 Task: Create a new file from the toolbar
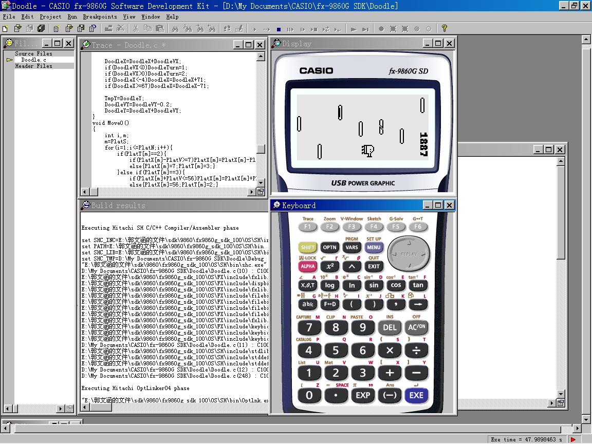pyautogui.click(x=5, y=29)
